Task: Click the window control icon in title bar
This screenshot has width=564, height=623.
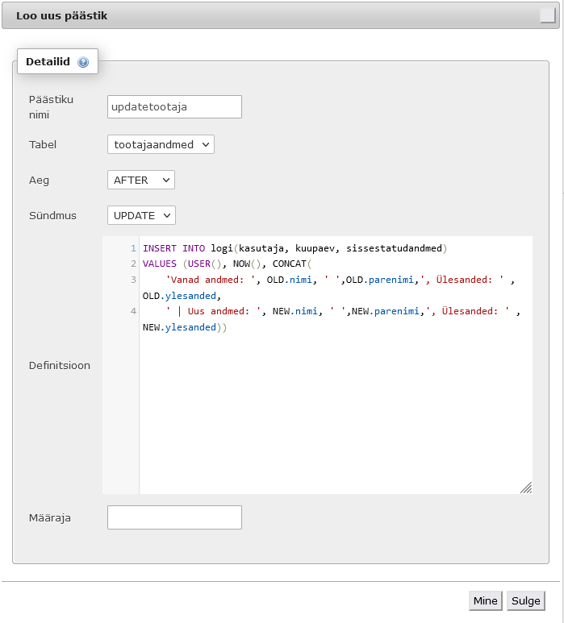Action: [548, 15]
